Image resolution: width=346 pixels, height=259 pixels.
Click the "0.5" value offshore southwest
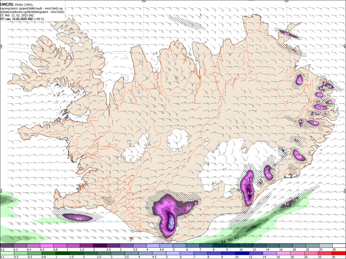click(x=79, y=219)
